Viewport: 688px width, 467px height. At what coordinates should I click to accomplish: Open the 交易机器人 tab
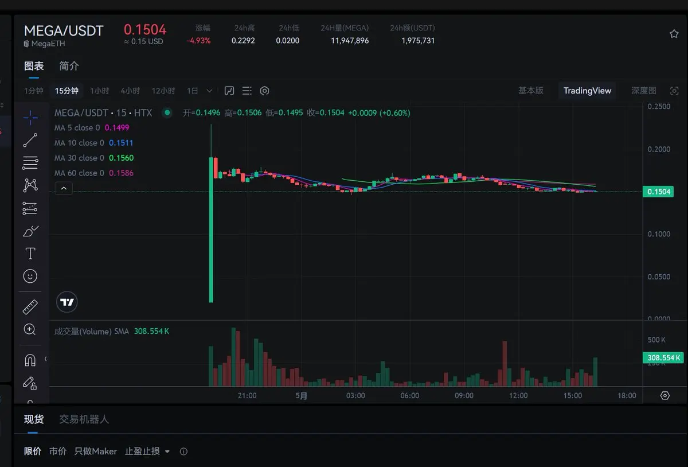[x=84, y=419]
